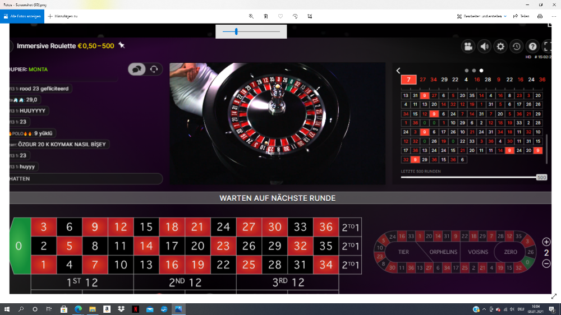
Task: Delete the photo using the trash icon
Action: 266,16
